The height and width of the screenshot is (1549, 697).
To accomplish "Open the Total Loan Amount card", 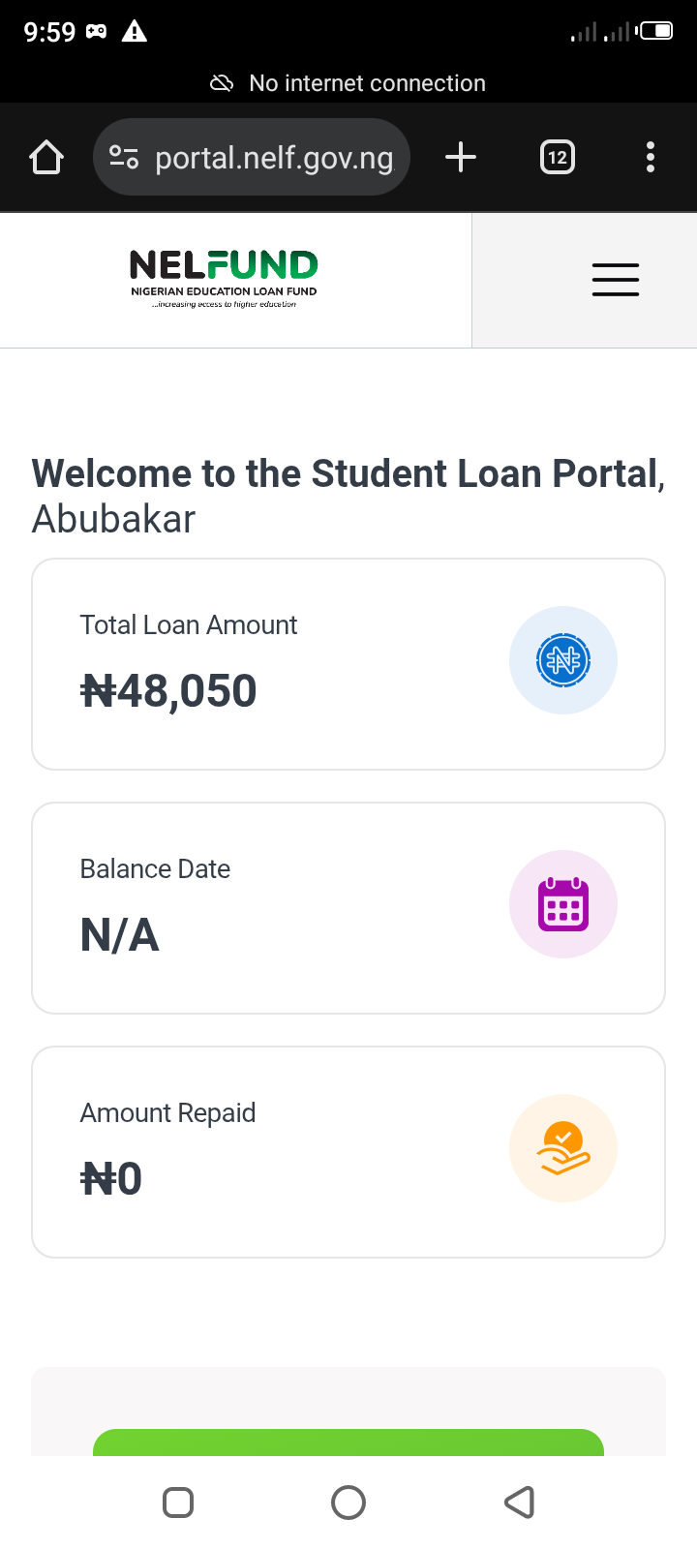I will coord(290,664).
